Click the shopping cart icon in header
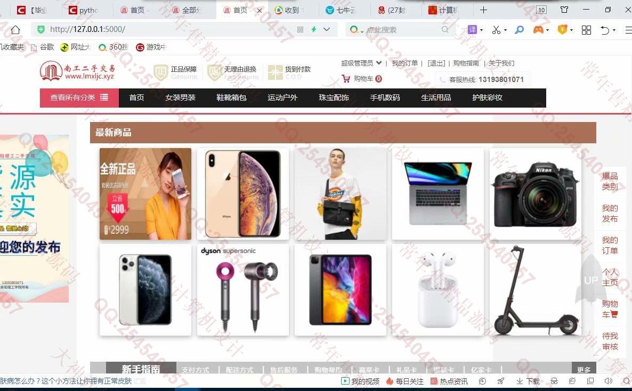The height and width of the screenshot is (391, 632). tap(346, 79)
